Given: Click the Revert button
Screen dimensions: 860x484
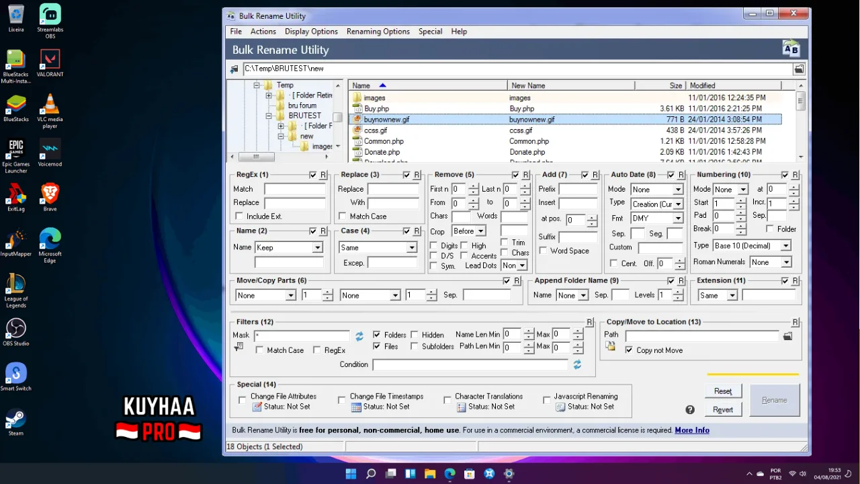Looking at the screenshot, I should pos(723,409).
